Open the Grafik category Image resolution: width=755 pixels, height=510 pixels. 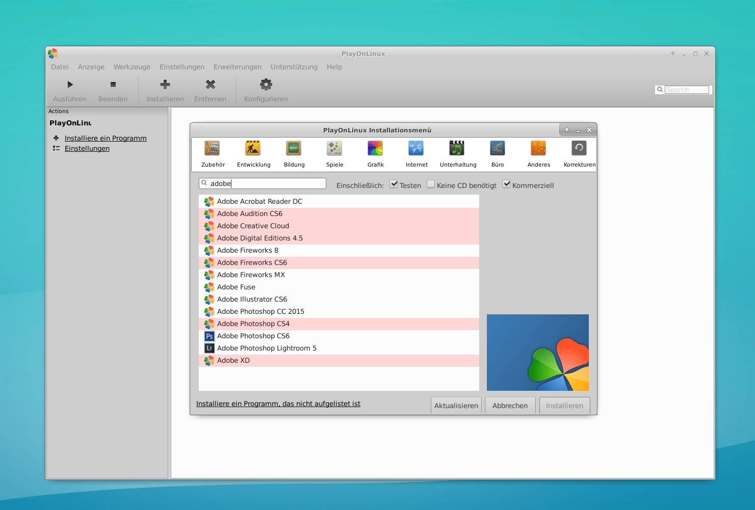[x=376, y=154]
